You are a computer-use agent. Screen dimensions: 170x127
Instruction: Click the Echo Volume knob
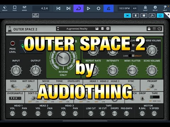coord(152,71)
